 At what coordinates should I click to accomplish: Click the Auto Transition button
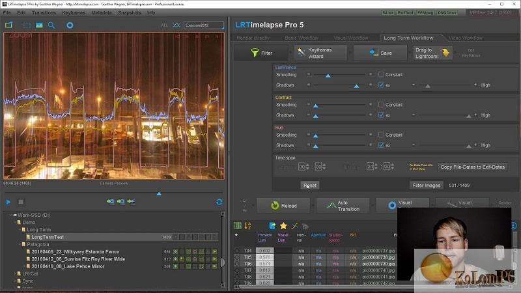pos(343,206)
